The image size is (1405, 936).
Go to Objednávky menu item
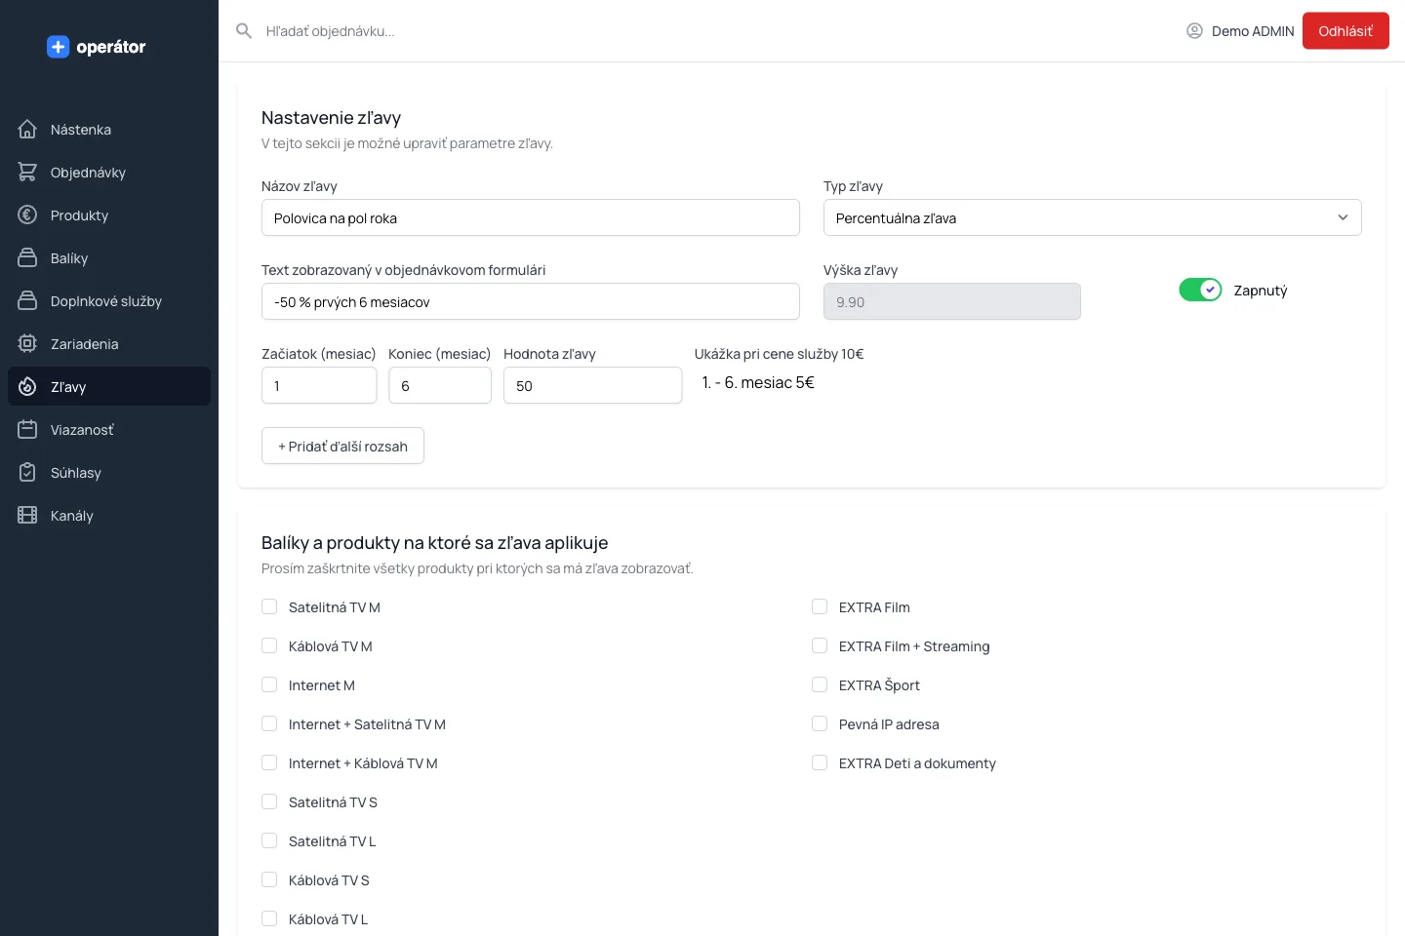click(x=109, y=172)
